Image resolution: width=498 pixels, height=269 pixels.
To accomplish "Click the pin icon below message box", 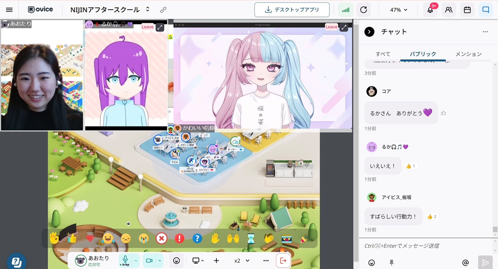I will pos(392,263).
